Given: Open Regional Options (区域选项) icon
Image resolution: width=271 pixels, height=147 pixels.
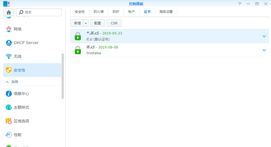Looking at the screenshot, I should coord(9,121).
